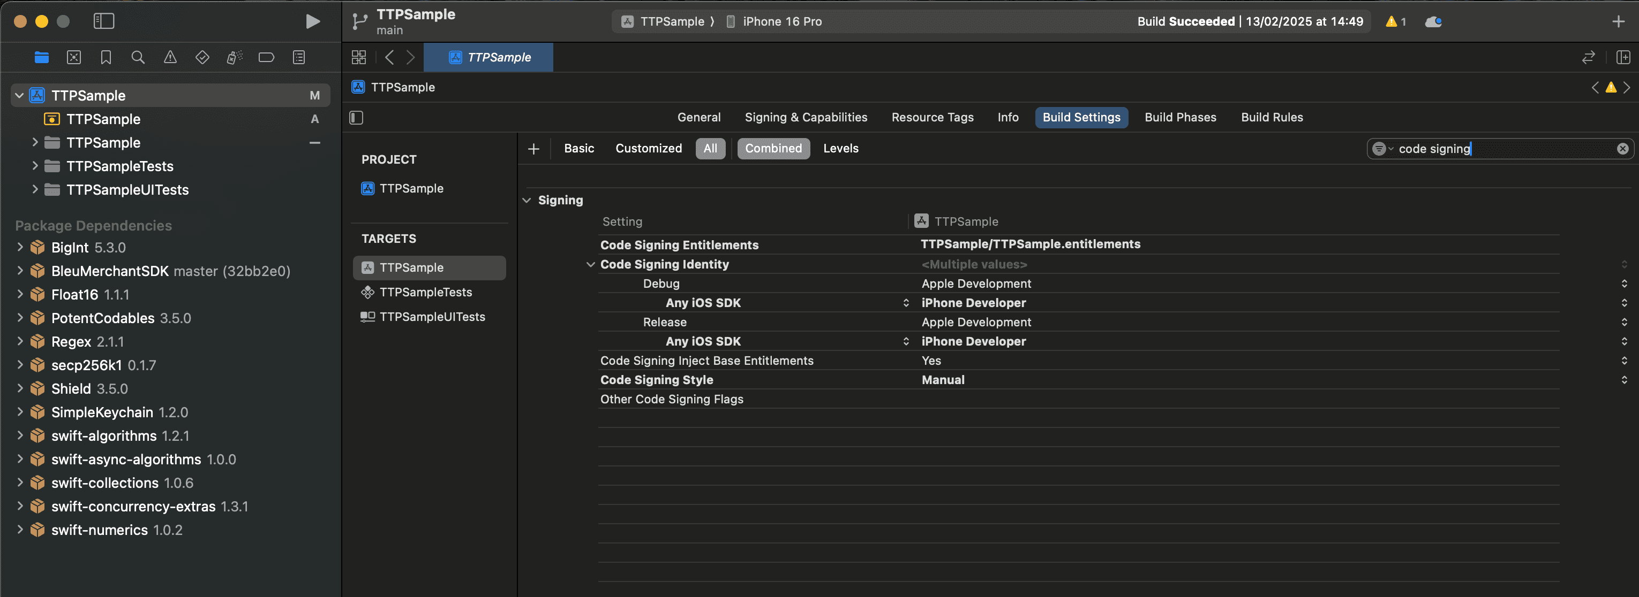Expand the BleuMerchantSDK package
Image resolution: width=1639 pixels, height=597 pixels.
coord(20,271)
